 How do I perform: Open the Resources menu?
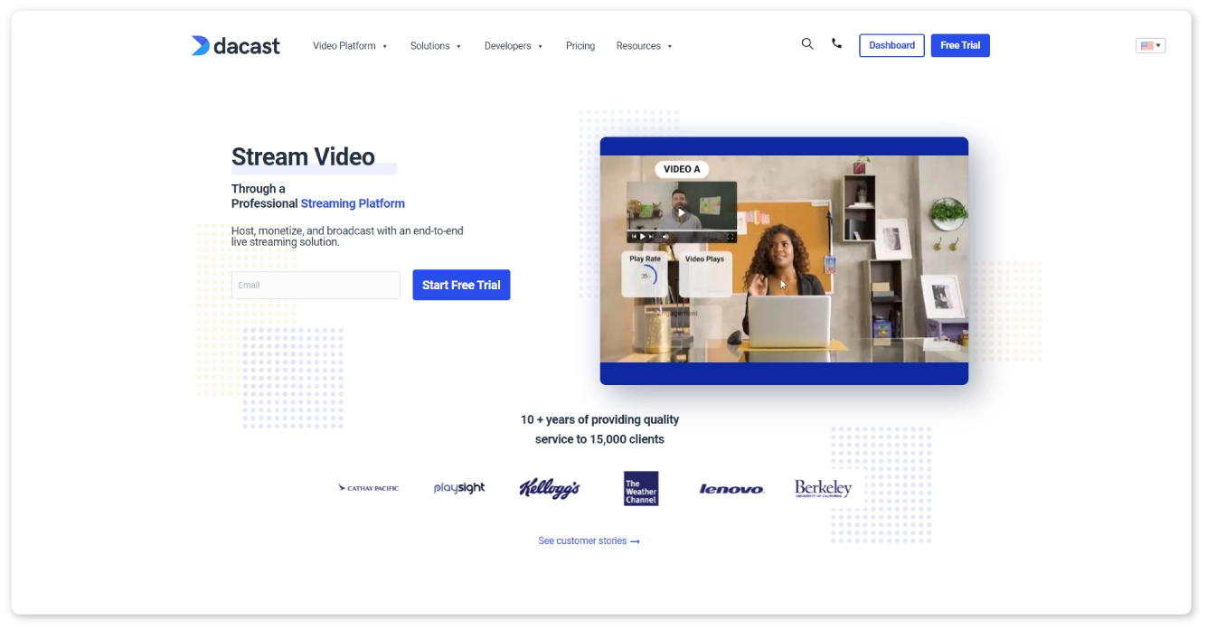tap(644, 46)
